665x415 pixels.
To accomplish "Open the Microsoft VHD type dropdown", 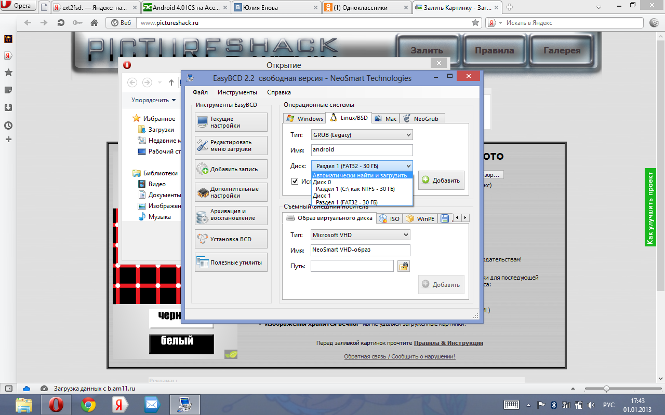I will coord(361,235).
